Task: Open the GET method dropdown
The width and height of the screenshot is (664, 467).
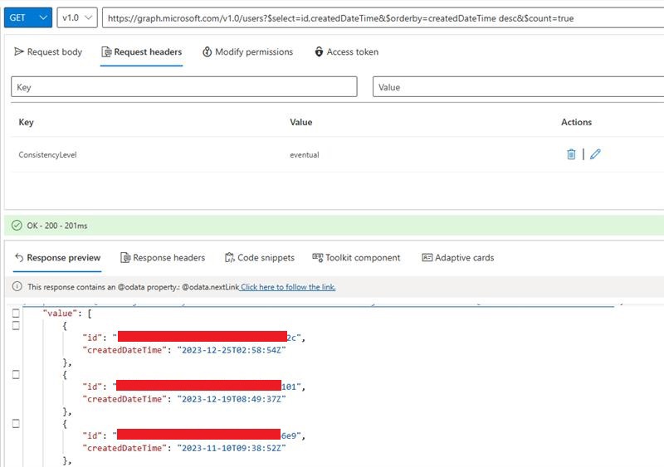Action: coord(28,17)
